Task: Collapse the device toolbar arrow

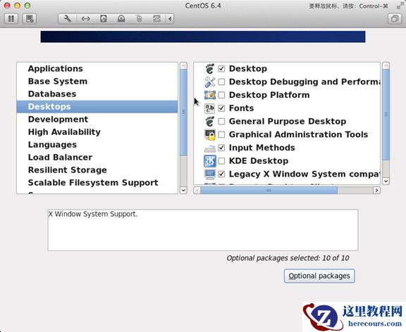Action: coord(170,18)
